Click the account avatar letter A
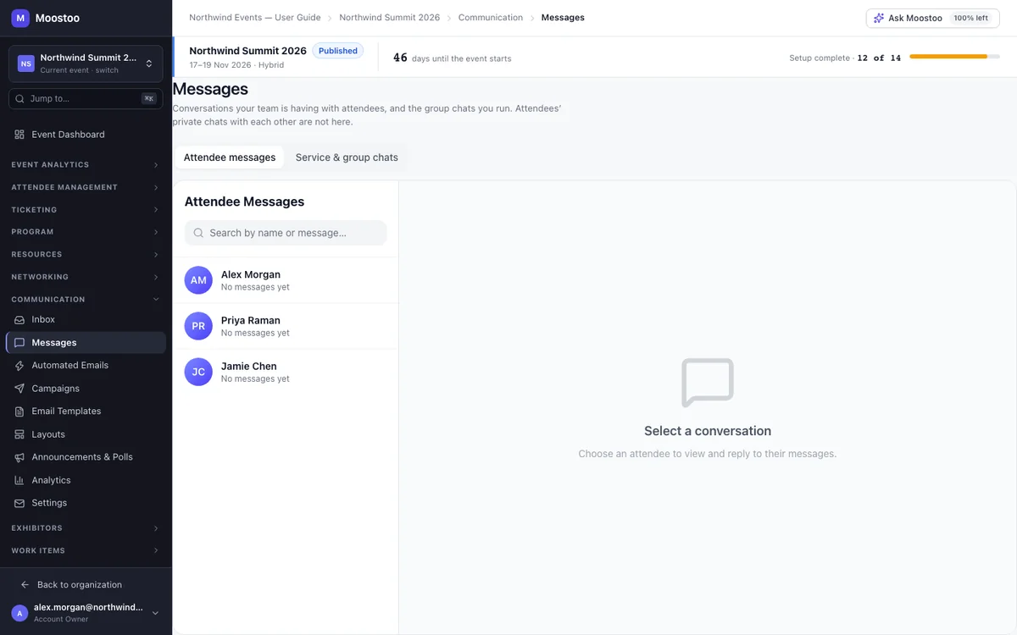This screenshot has width=1017, height=635. (x=19, y=613)
